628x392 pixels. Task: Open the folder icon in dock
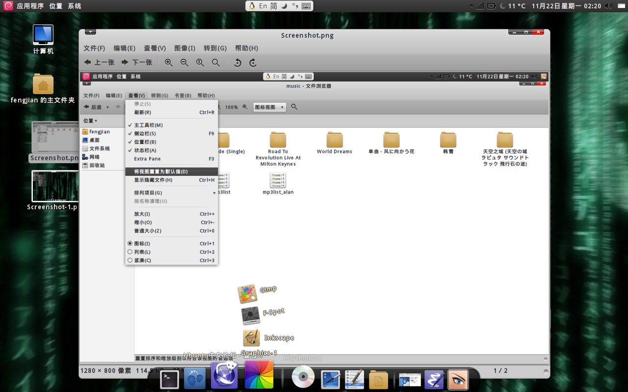(x=378, y=379)
